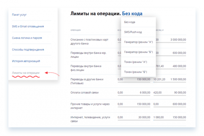Expand the Без кода dropdown in heading
Image resolution: width=204 pixels, height=136 pixels.
(x=132, y=14)
